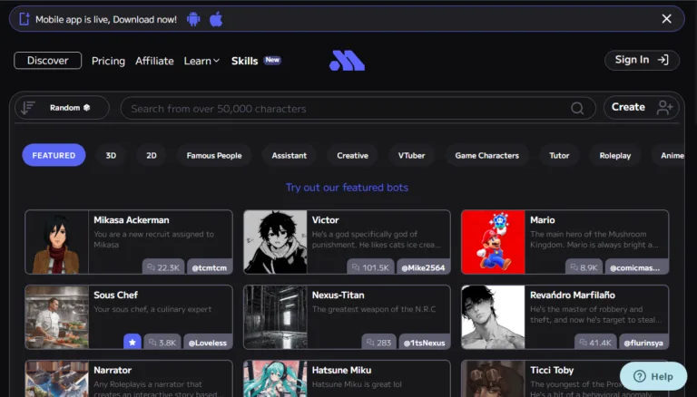Screen dimensions: 697x397
Task: Click the Mario card title
Action: tap(543, 220)
